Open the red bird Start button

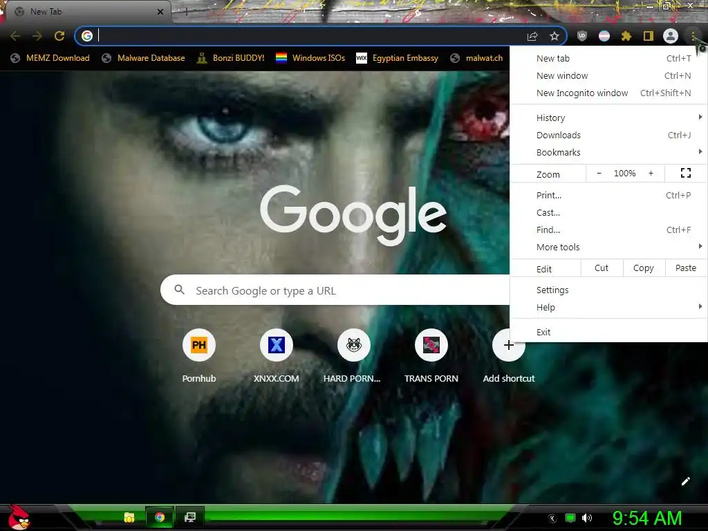pos(18,517)
